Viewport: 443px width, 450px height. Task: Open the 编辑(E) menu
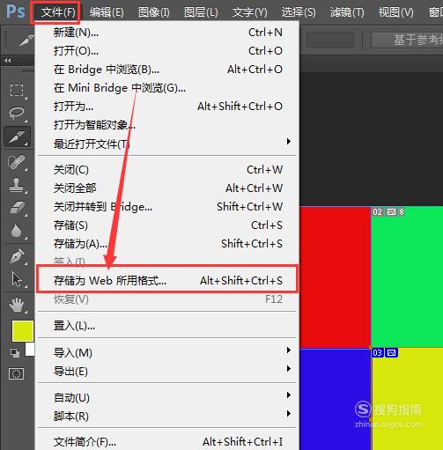107,12
